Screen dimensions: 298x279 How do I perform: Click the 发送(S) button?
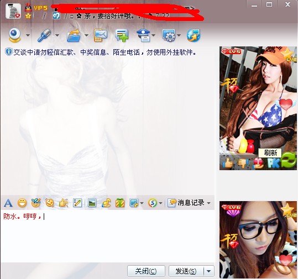(x=186, y=271)
